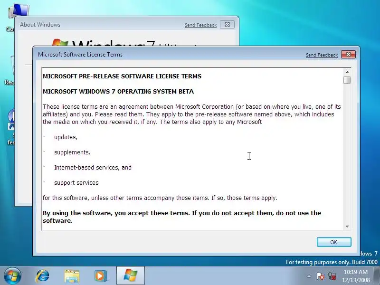Open the Action Center flag tray icon

(x=320, y=276)
